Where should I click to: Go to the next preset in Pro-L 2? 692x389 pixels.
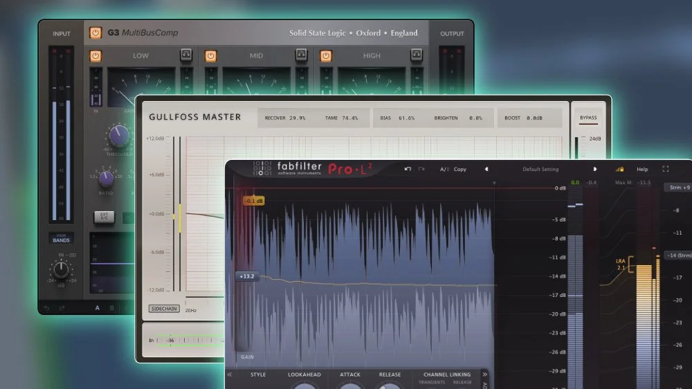click(595, 169)
